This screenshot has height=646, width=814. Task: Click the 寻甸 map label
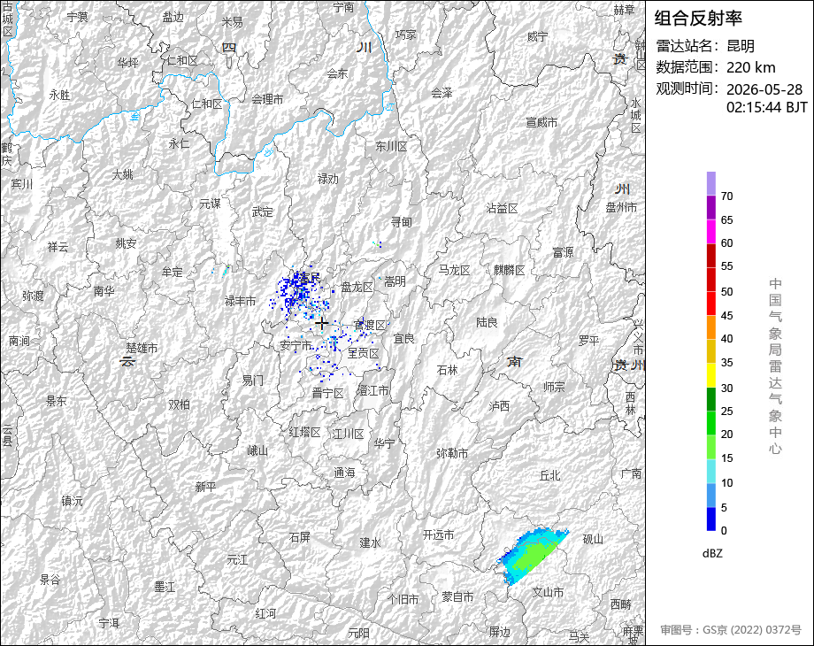pyautogui.click(x=402, y=222)
